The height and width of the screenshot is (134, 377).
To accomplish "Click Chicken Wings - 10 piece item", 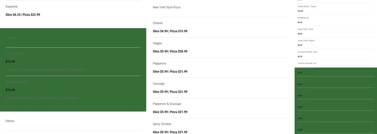I will pos(307,6).
